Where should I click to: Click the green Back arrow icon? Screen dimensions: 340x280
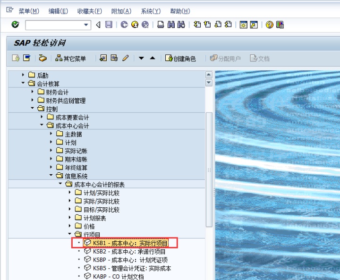(124, 25)
